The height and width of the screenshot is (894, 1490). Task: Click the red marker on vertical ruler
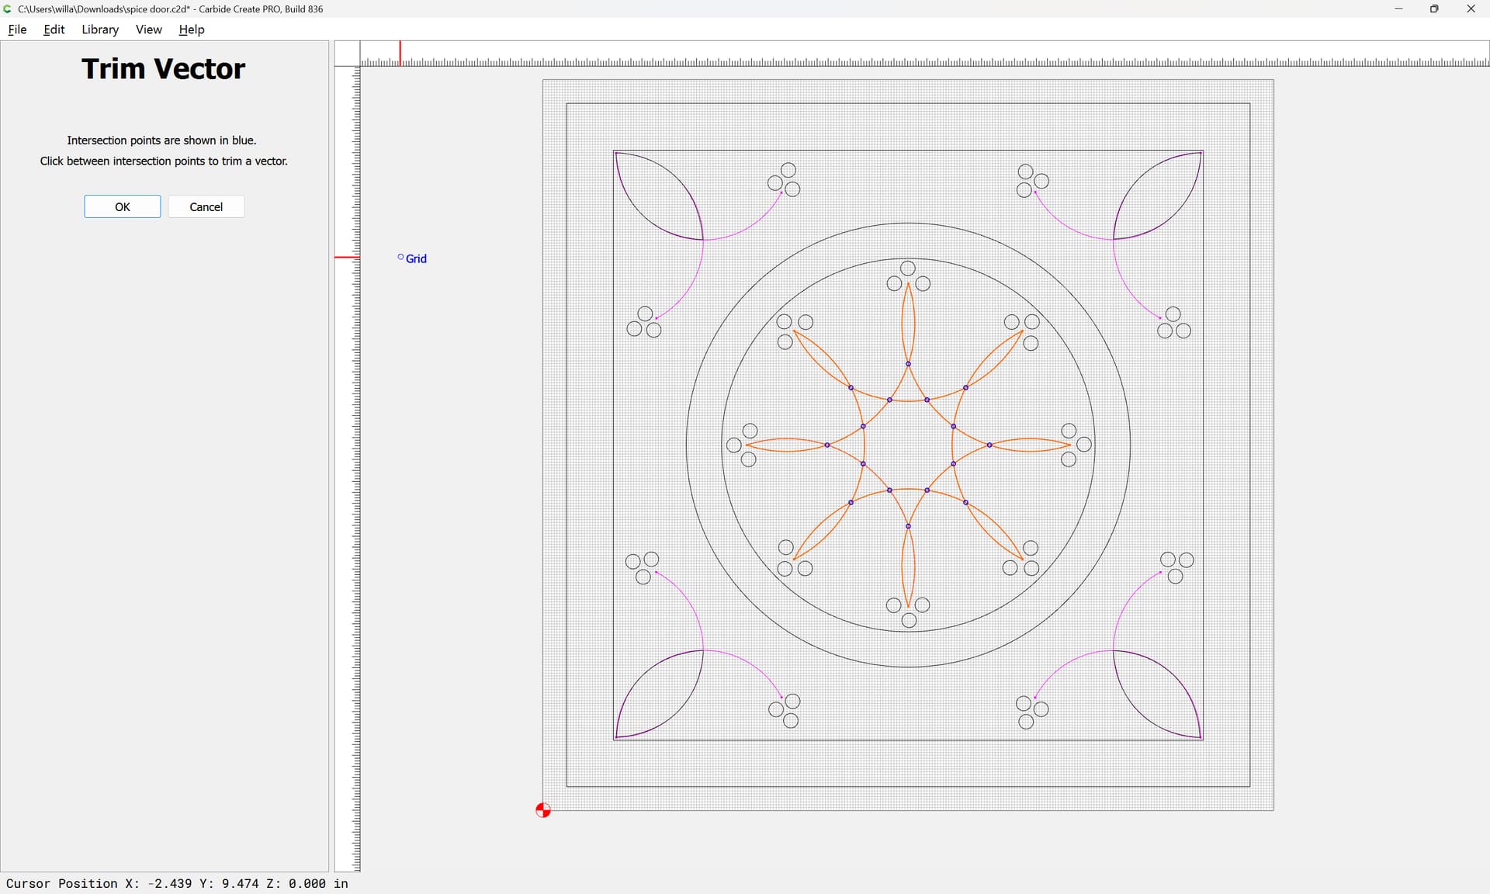tap(347, 257)
